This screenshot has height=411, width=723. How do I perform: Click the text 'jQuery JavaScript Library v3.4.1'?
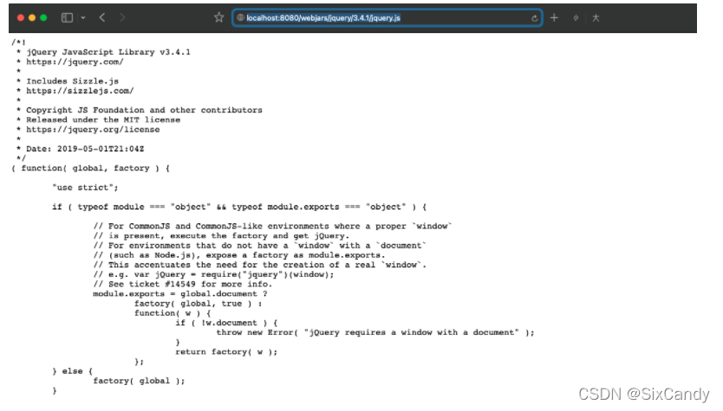click(x=107, y=52)
